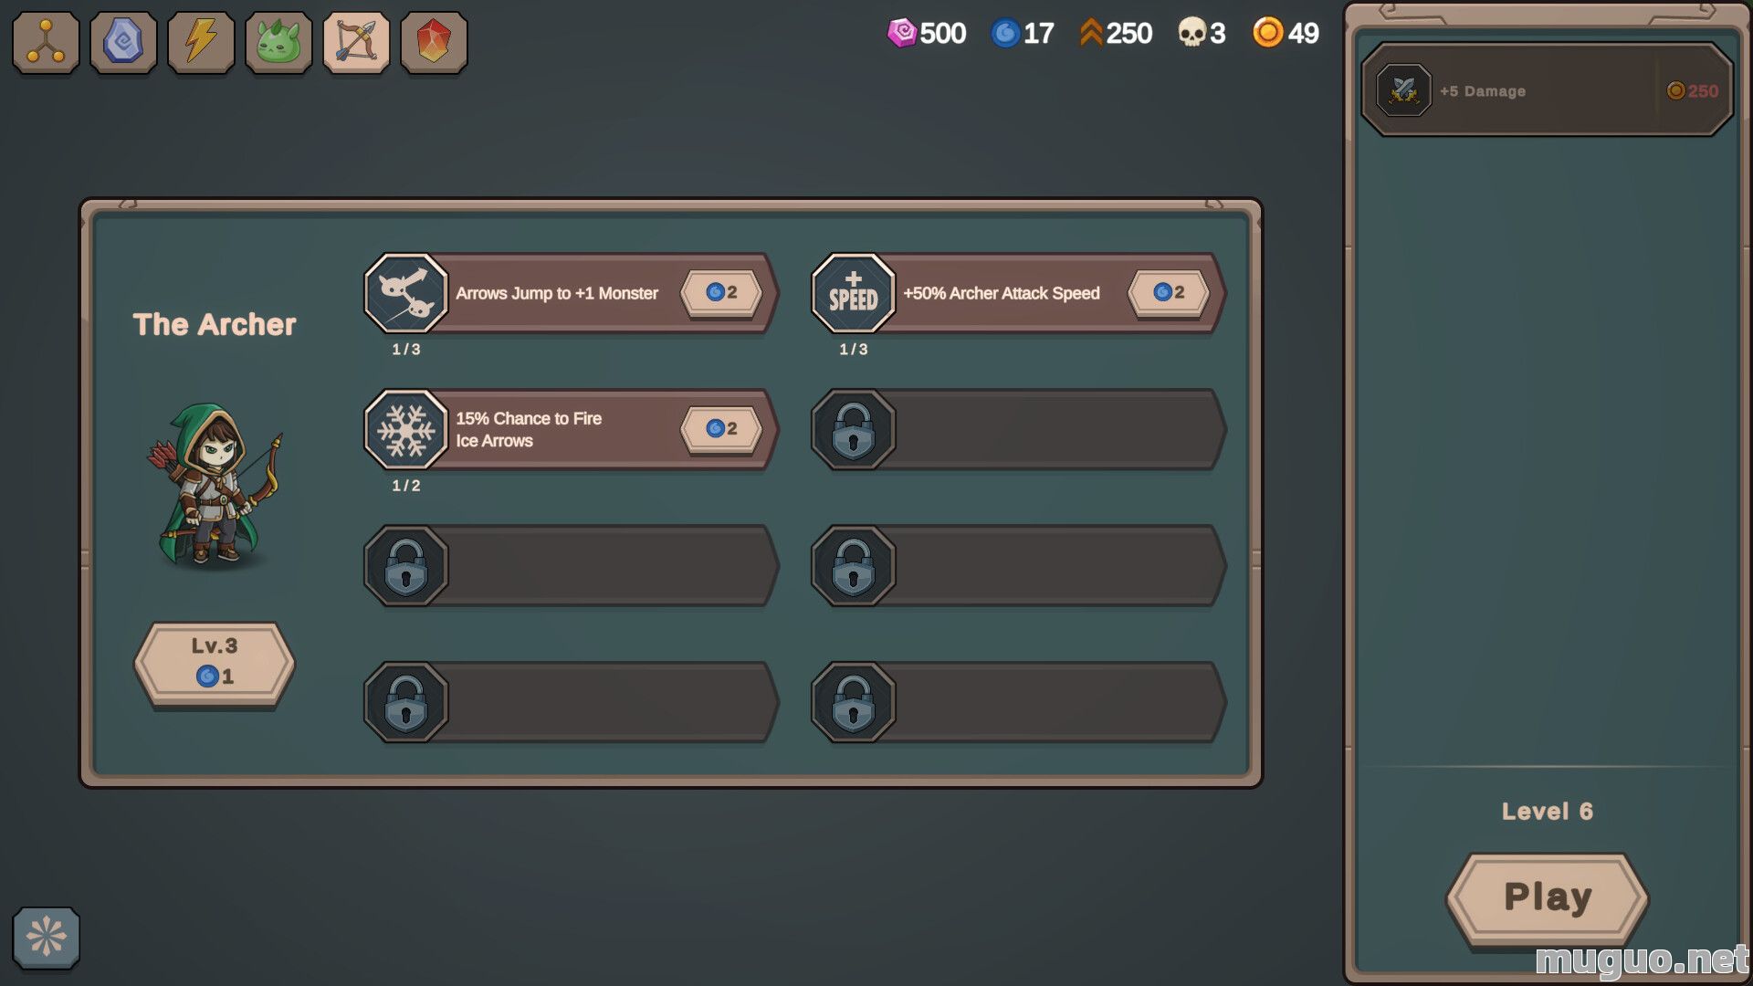Click the 'Level 6' label
The image size is (1753, 986).
pyautogui.click(x=1547, y=811)
